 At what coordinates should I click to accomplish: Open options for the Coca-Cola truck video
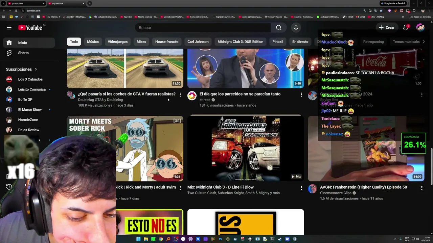coord(421,95)
